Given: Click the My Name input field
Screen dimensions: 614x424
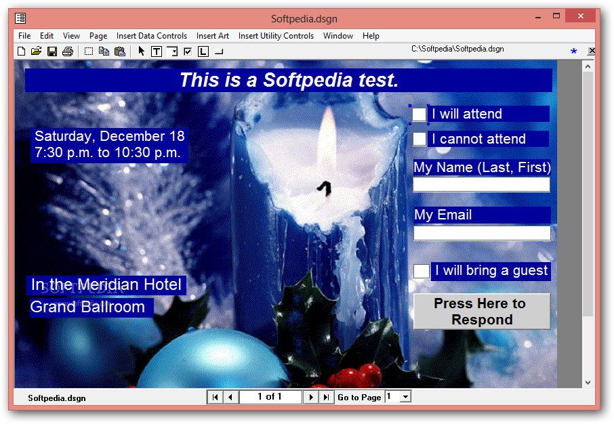Looking at the screenshot, I should click(481, 184).
